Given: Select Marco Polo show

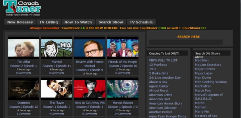Looking at the screenshot, I should pyautogui.click(x=203, y=90).
